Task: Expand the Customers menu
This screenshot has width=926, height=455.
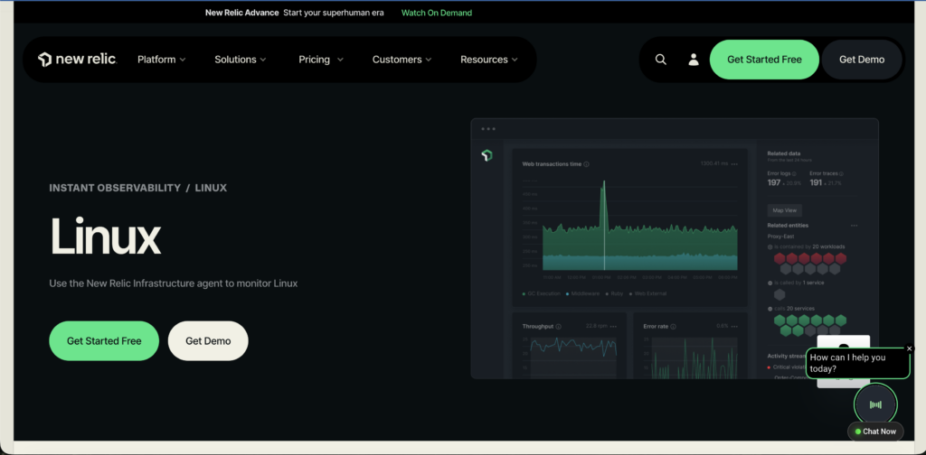Action: [402, 60]
